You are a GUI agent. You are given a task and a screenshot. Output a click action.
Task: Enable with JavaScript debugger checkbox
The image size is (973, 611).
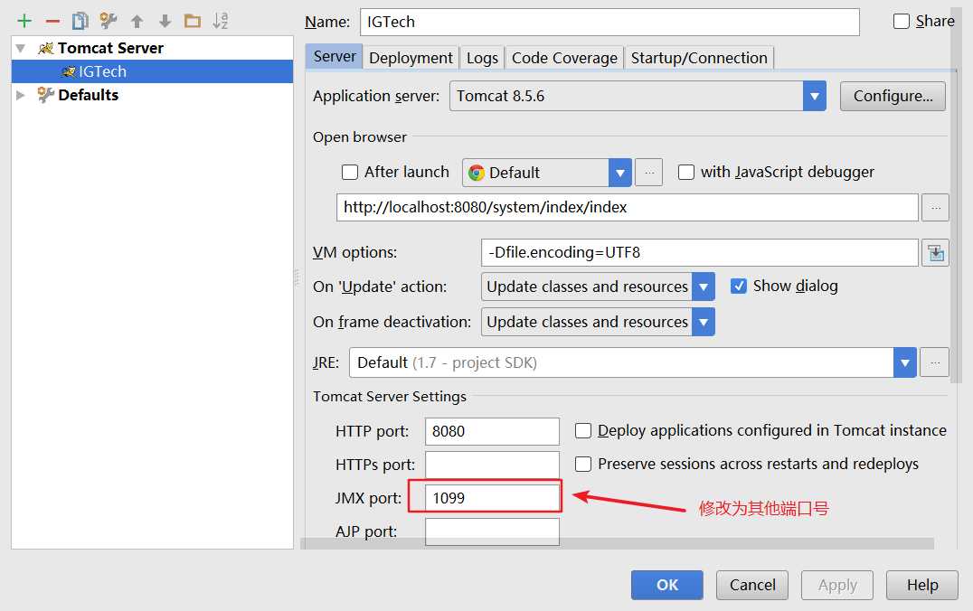point(685,172)
